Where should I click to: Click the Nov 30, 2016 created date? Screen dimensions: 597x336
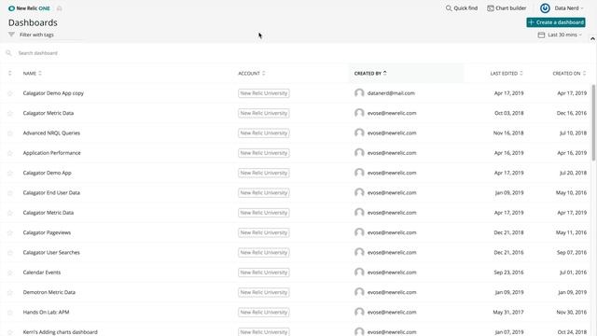(x=572, y=312)
